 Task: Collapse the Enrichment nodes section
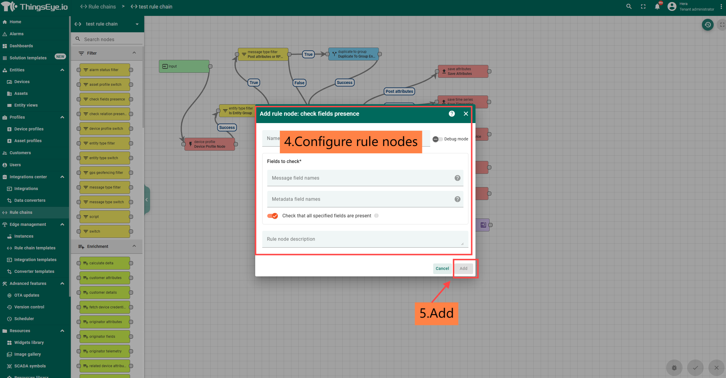[134, 246]
